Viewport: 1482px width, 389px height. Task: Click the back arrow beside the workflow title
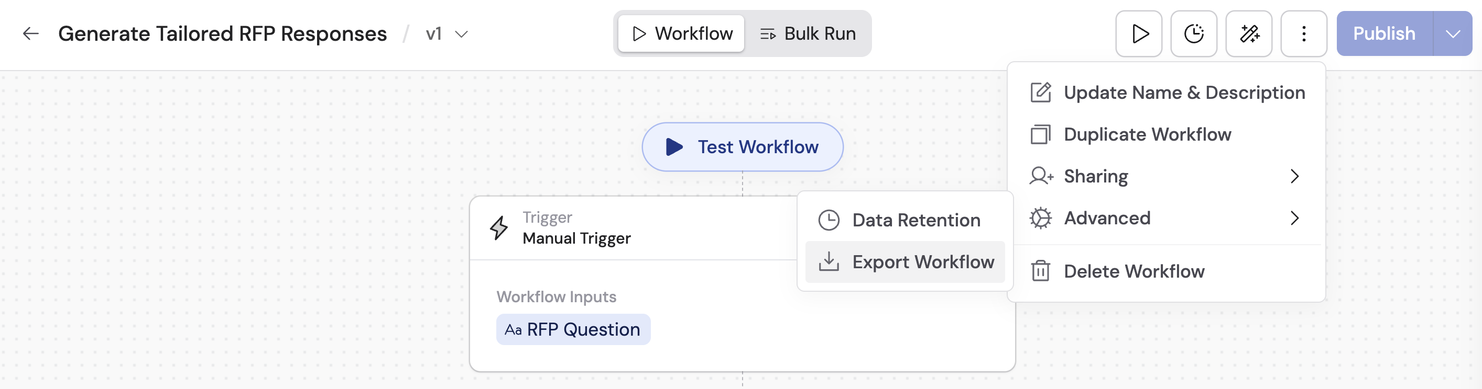click(x=30, y=33)
